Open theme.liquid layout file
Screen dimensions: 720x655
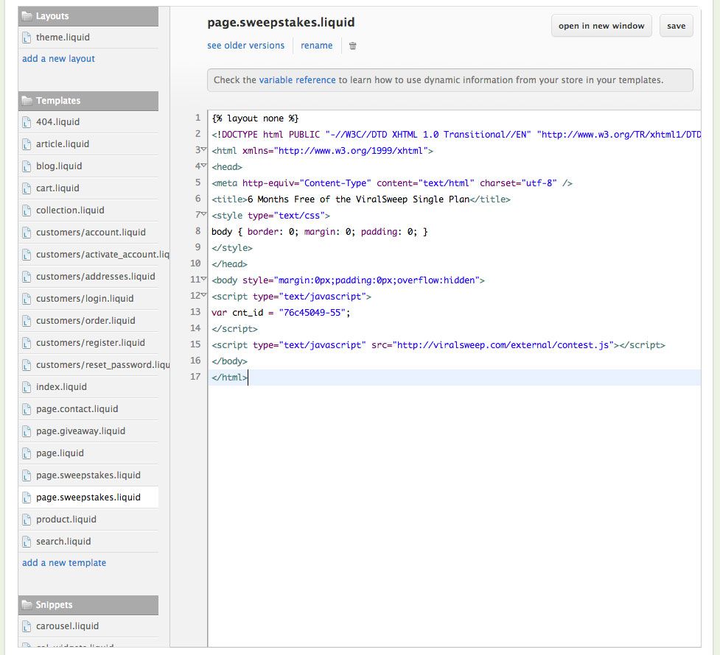(x=63, y=38)
